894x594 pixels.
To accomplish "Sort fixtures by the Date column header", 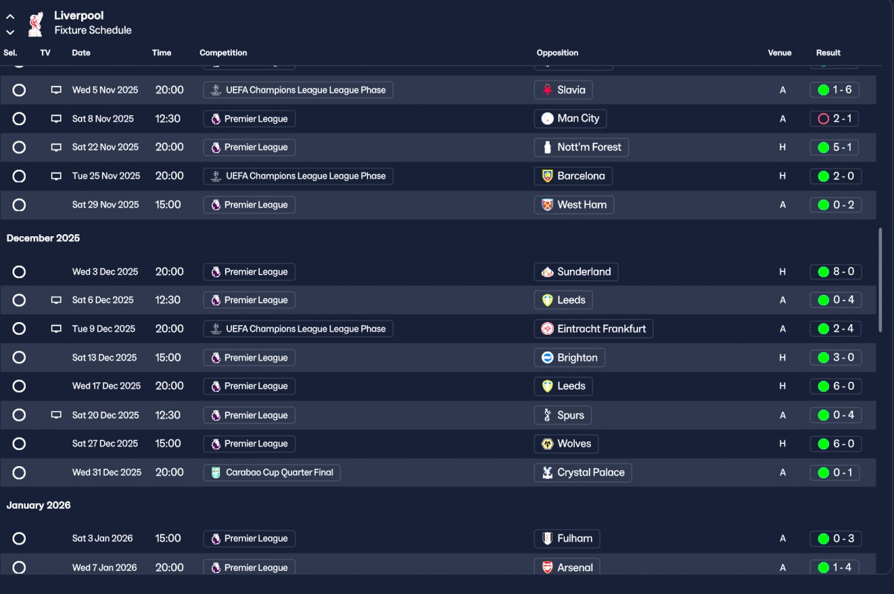I will coord(81,53).
